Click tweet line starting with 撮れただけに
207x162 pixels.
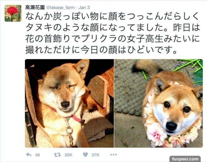click(x=101, y=50)
